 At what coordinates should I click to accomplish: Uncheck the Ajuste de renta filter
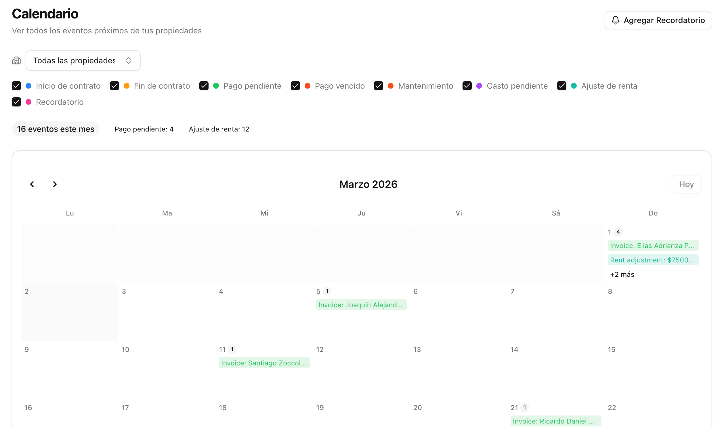(562, 86)
